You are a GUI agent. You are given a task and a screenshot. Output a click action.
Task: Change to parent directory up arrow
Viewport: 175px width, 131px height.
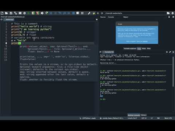point(173,13)
